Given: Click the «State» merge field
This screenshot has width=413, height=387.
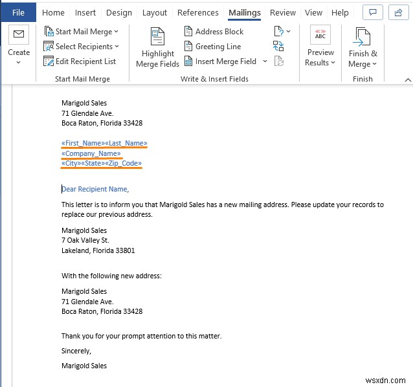Looking at the screenshot, I should pos(93,163).
